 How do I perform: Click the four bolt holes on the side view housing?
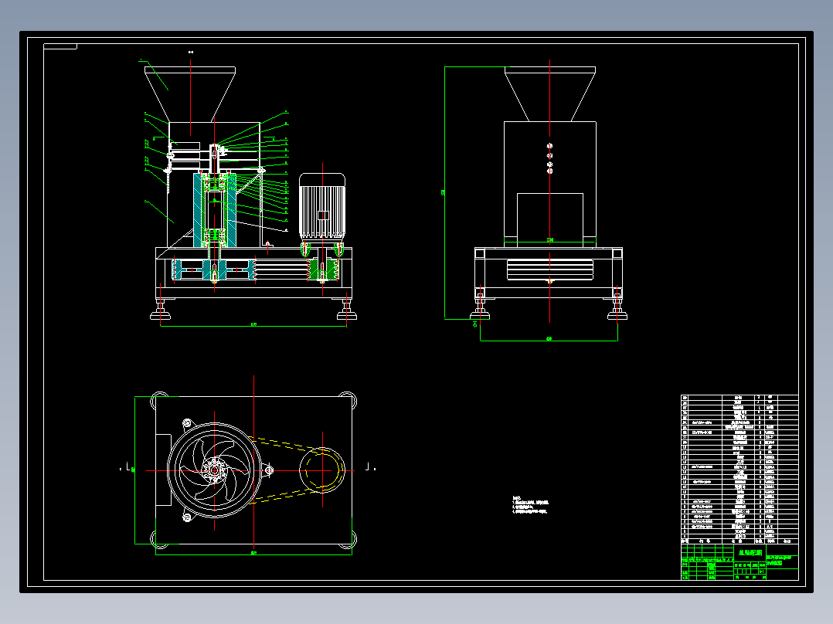550,159
